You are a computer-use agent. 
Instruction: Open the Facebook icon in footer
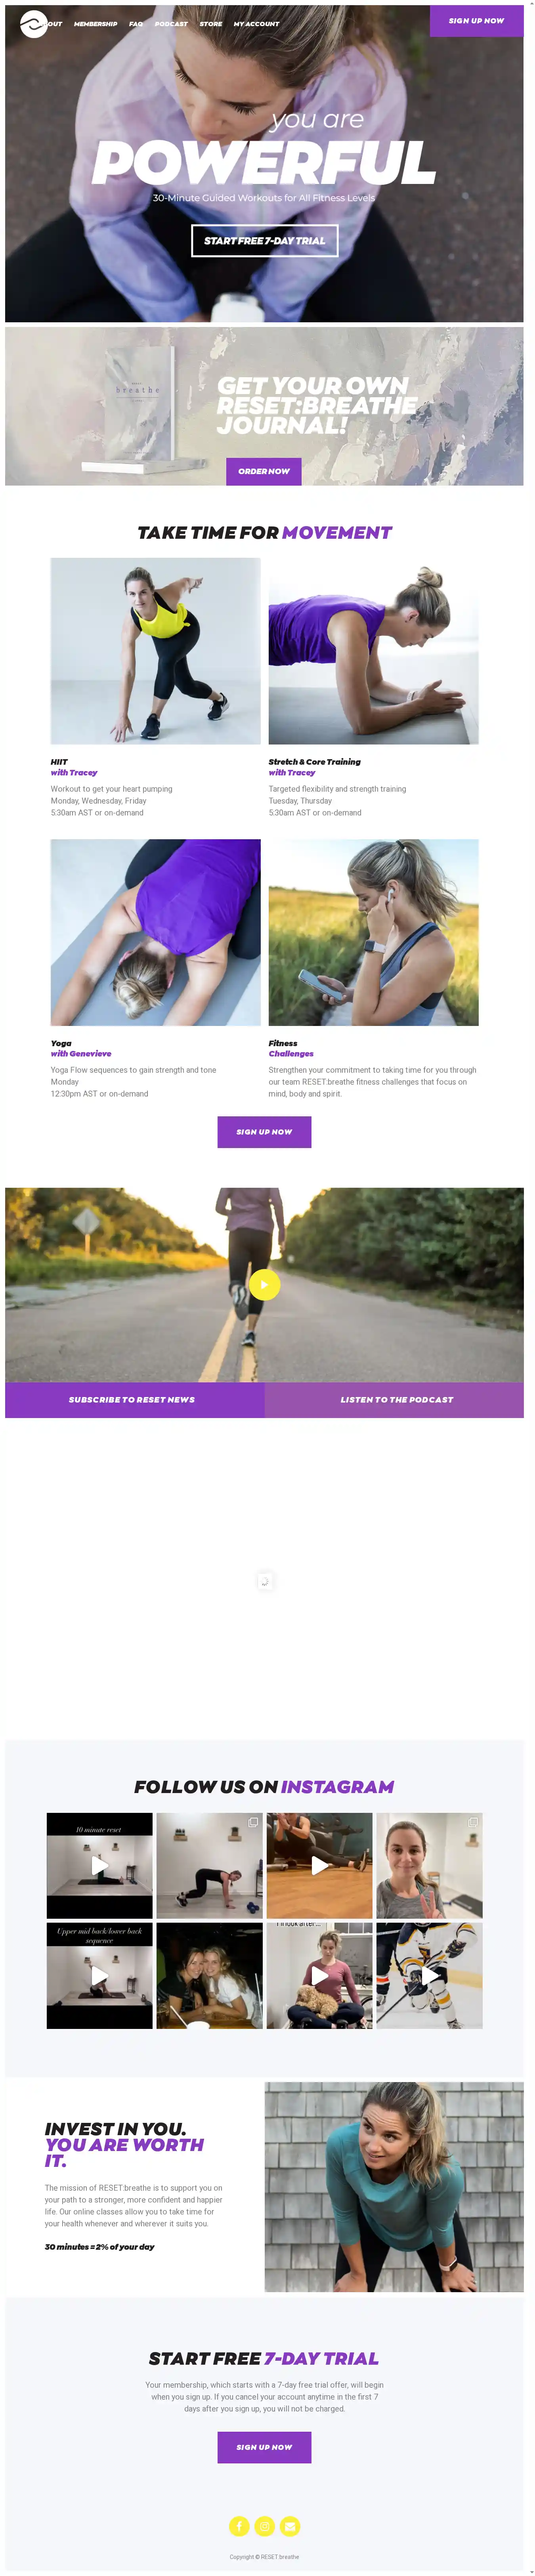tap(239, 2526)
